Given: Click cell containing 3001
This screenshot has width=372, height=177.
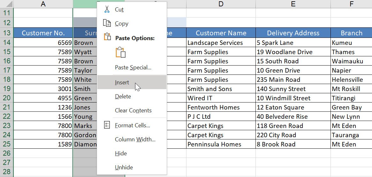Looking at the screenshot, I should (x=43, y=89).
